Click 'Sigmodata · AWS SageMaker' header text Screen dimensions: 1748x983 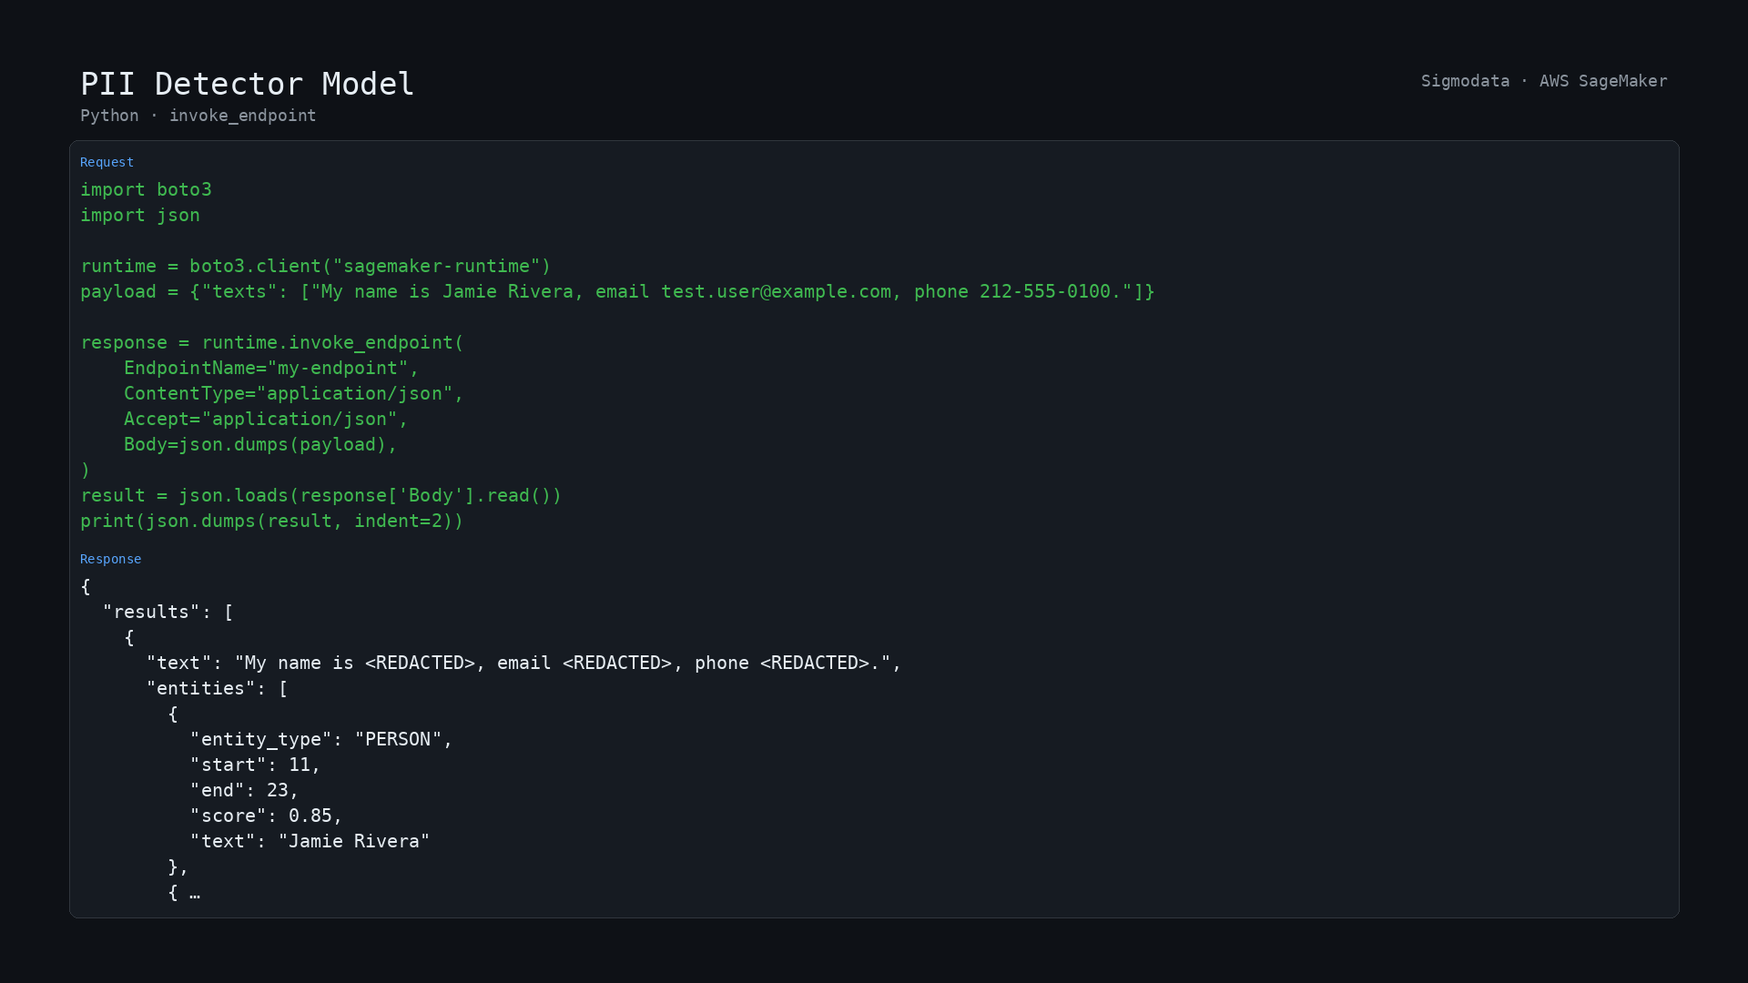1544,81
